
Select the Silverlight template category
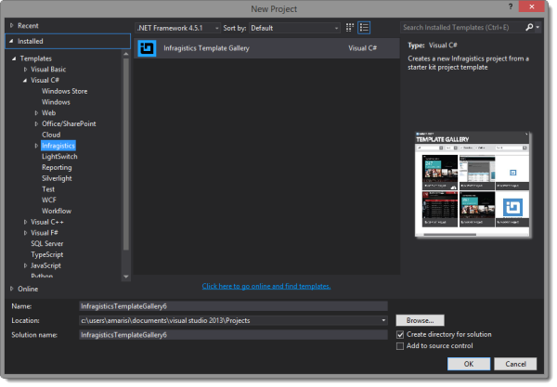(x=57, y=178)
